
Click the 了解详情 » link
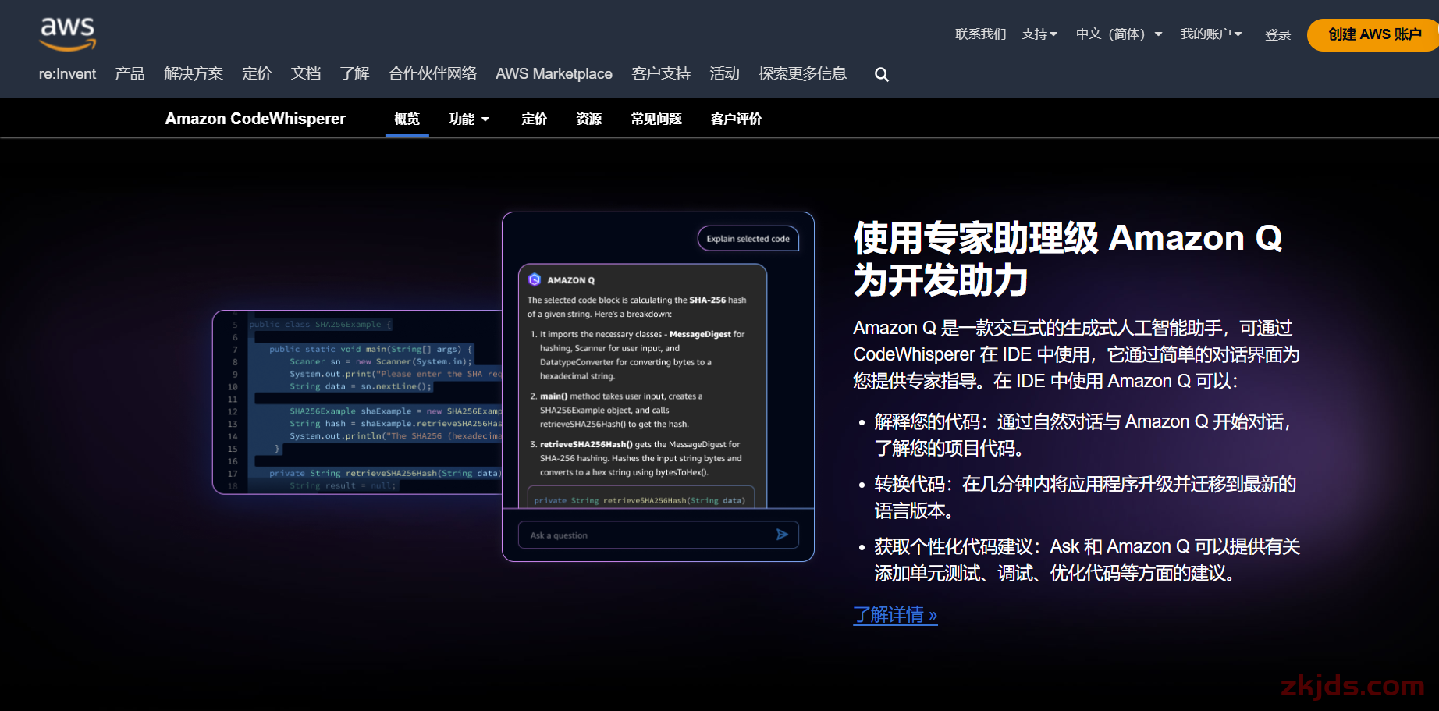895,615
